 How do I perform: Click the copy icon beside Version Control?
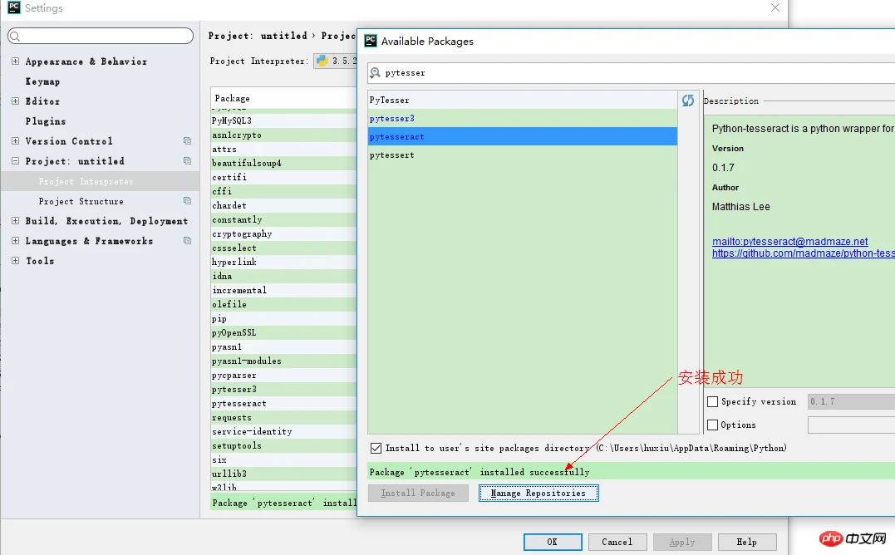coord(187,141)
